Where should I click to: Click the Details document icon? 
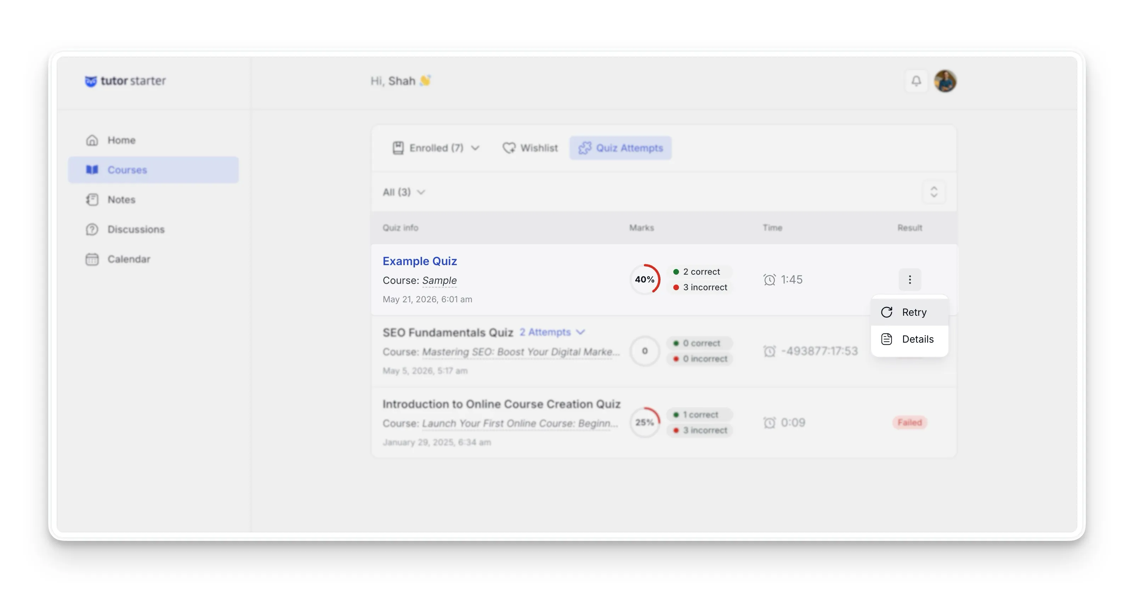887,339
